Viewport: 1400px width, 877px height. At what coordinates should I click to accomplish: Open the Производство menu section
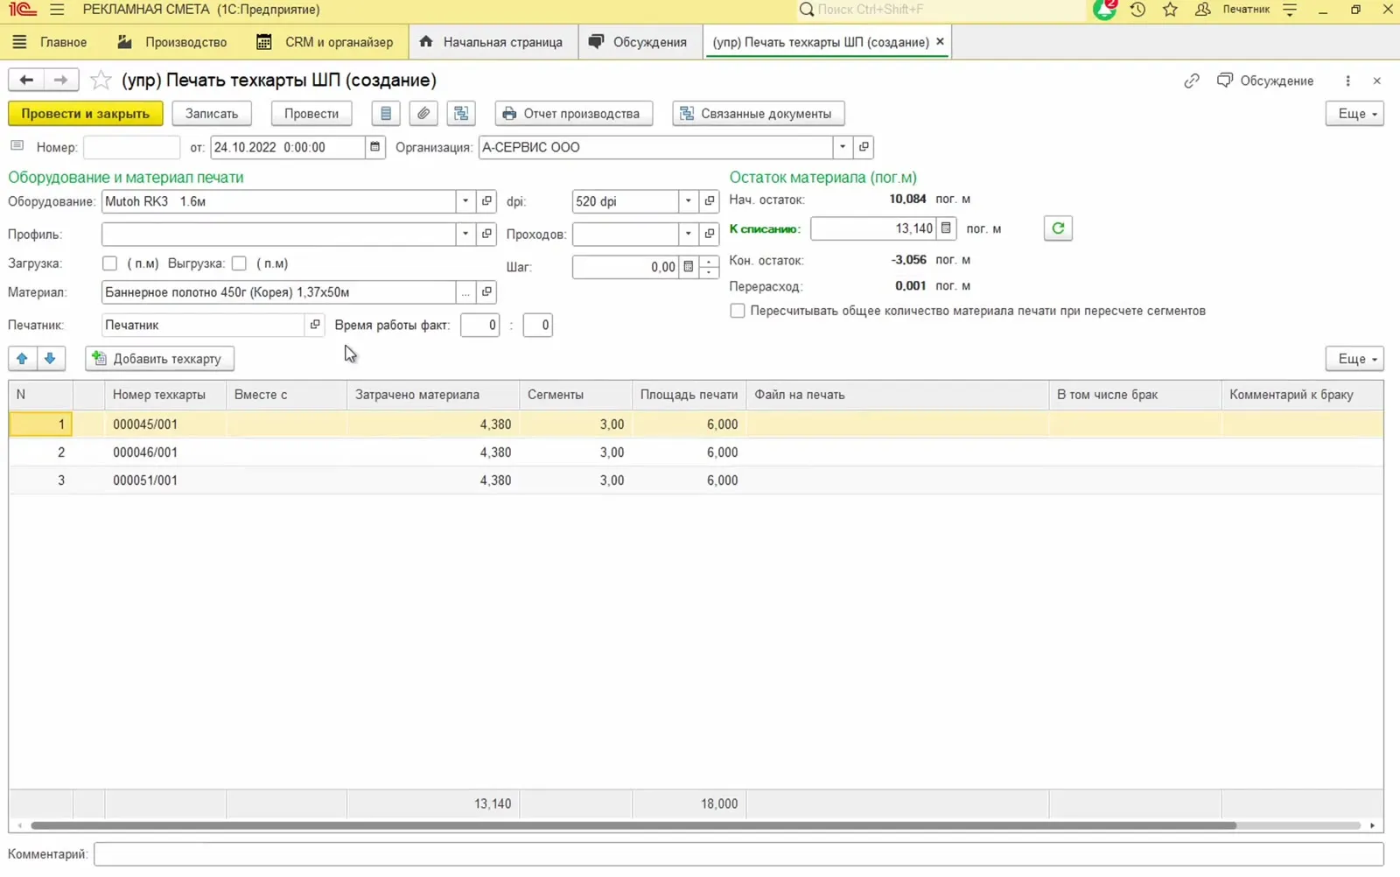coord(172,42)
